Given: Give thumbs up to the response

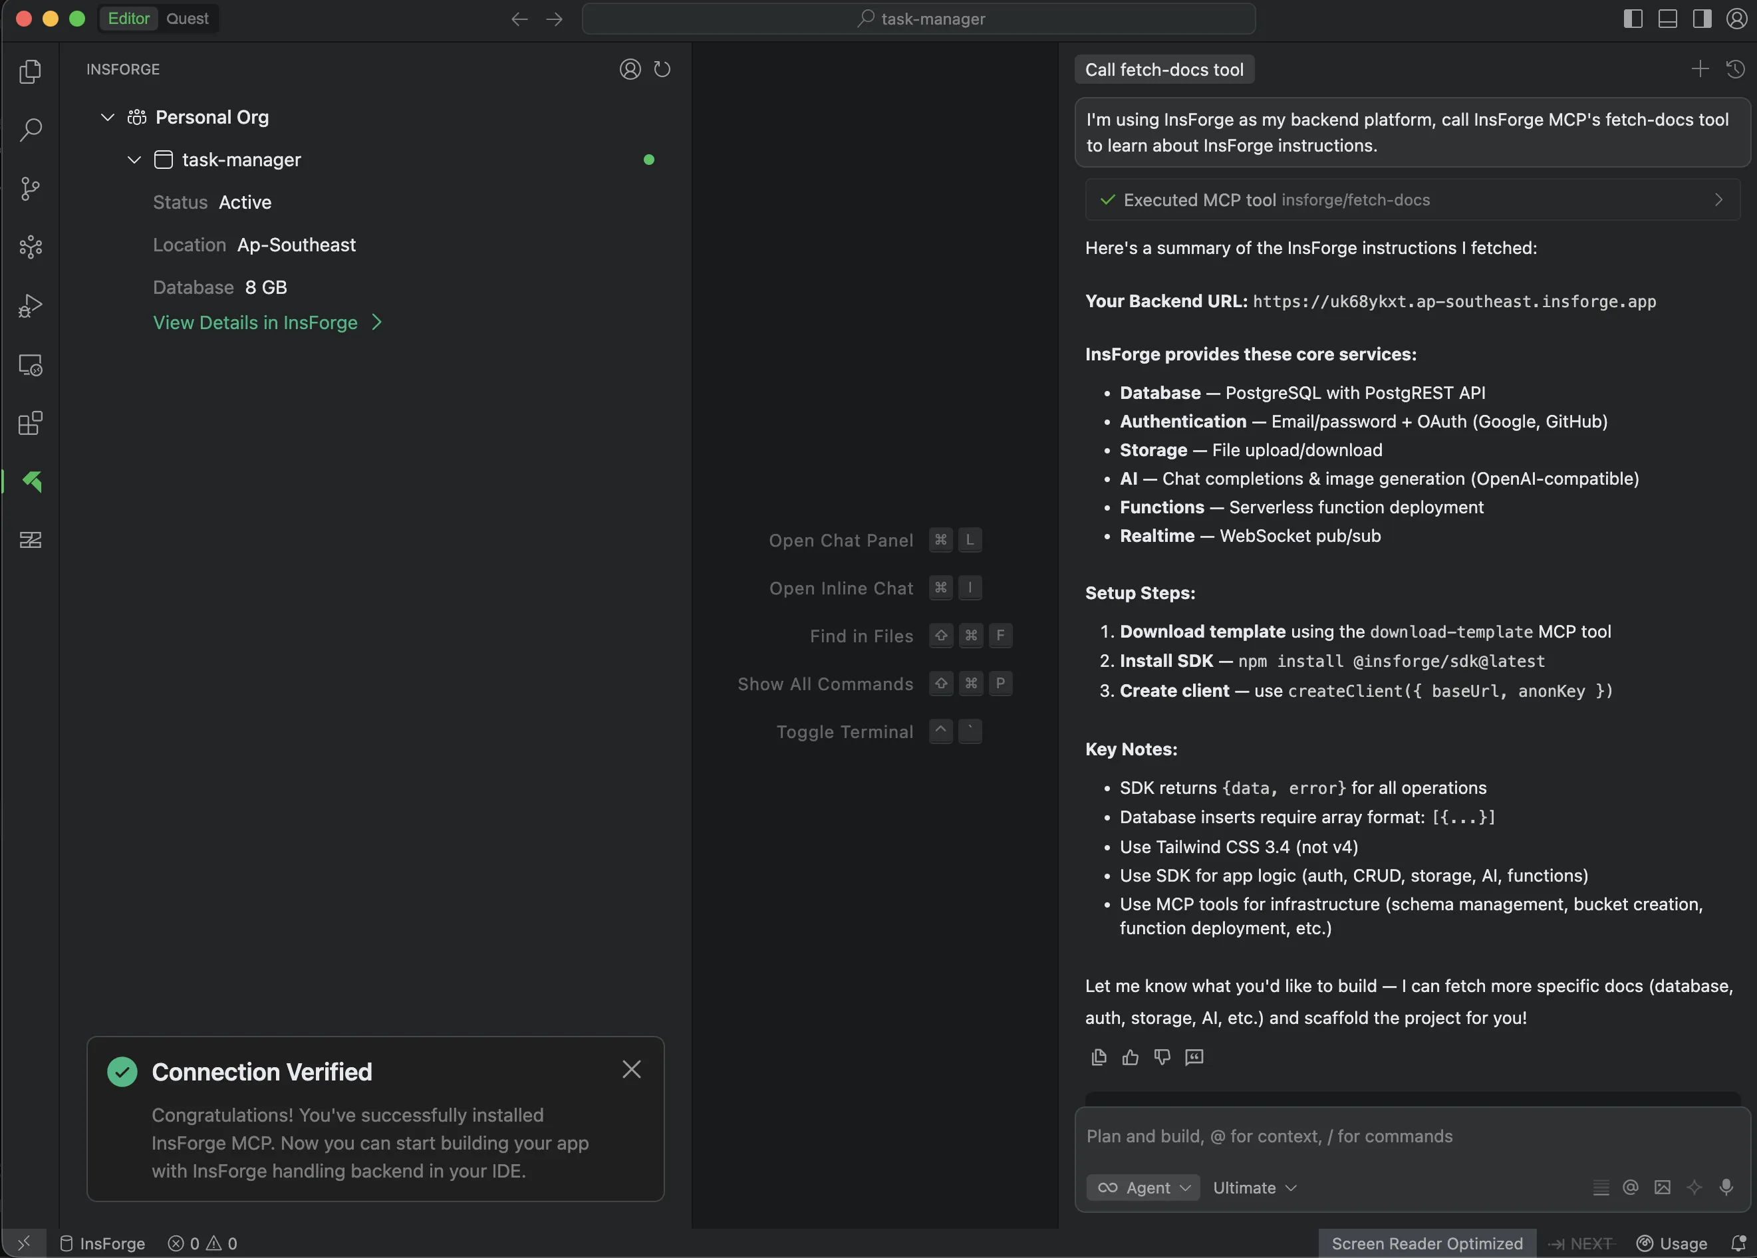Looking at the screenshot, I should [1131, 1057].
